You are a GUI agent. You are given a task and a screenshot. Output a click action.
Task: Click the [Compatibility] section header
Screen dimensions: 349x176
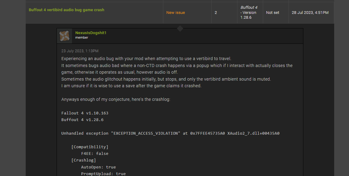coord(90,147)
